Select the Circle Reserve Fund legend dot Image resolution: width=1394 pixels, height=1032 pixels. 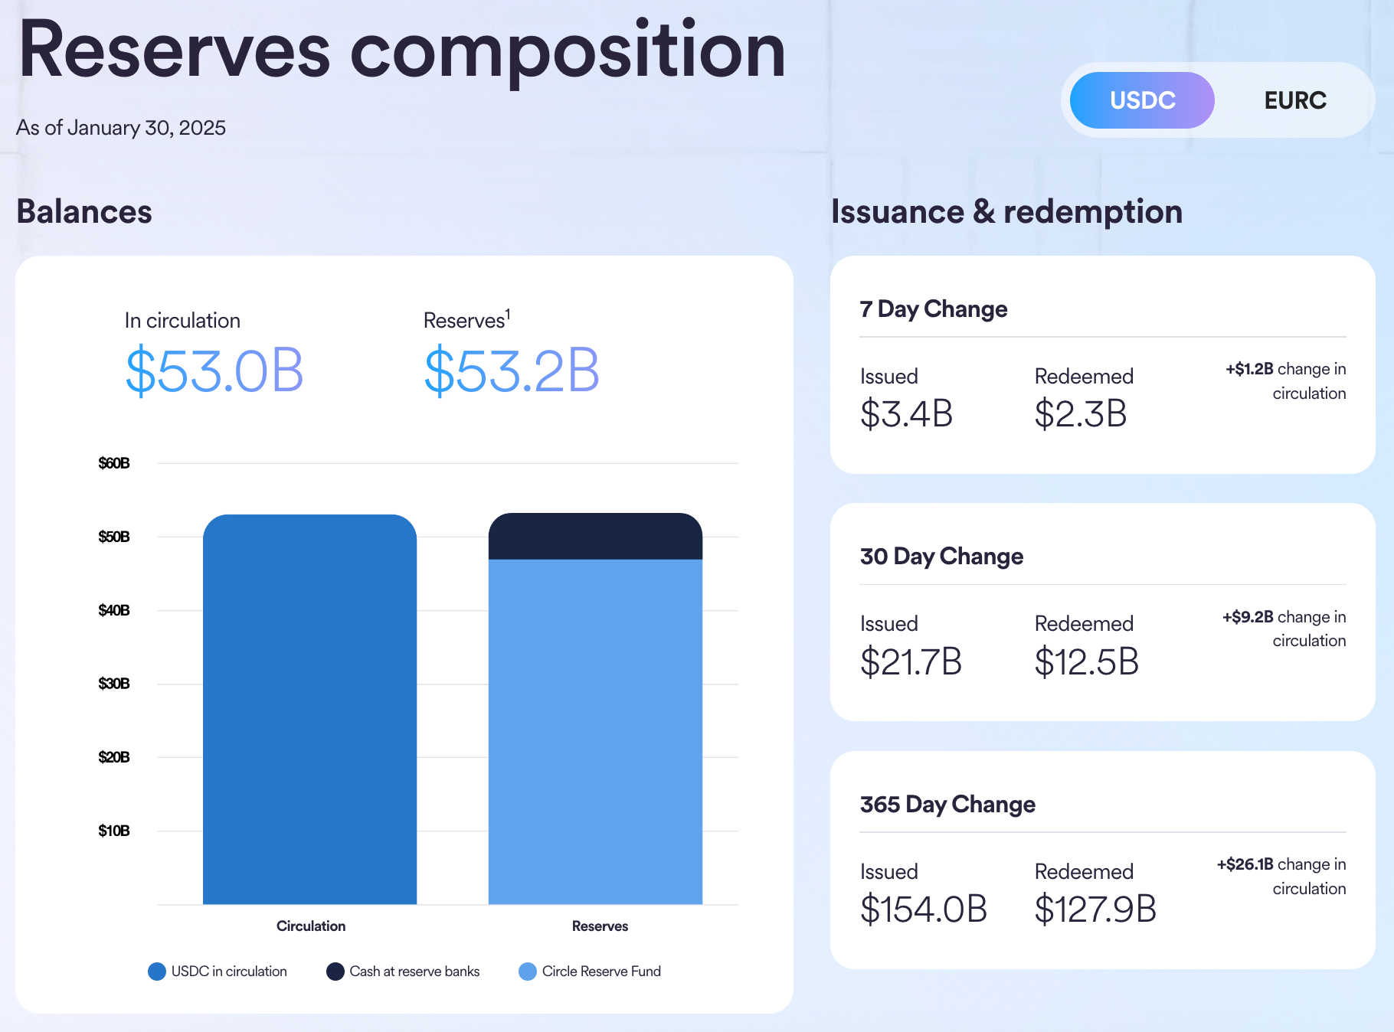(x=527, y=971)
